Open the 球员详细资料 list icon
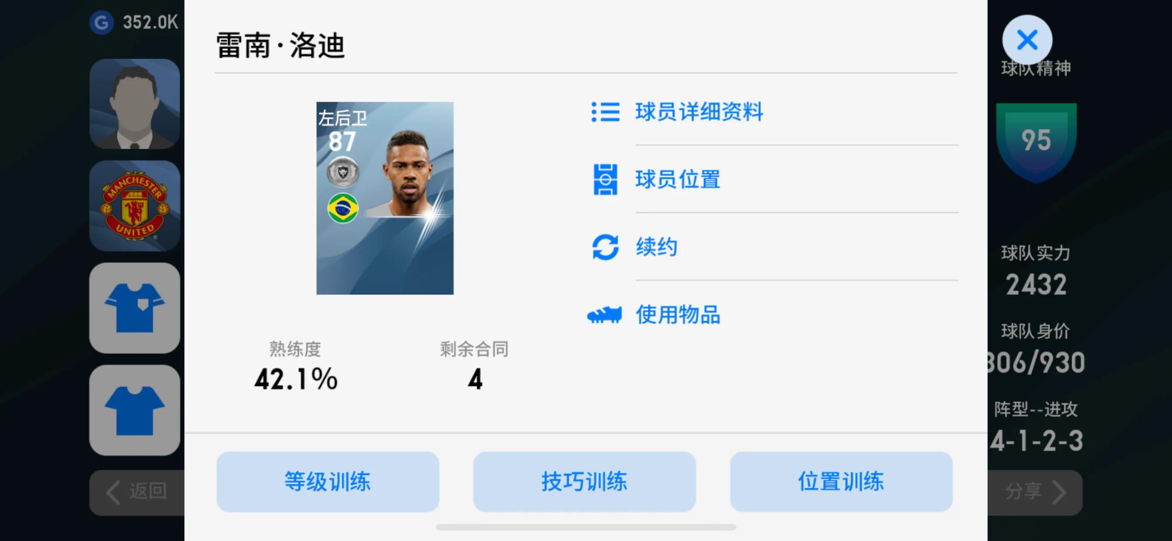 coord(605,112)
